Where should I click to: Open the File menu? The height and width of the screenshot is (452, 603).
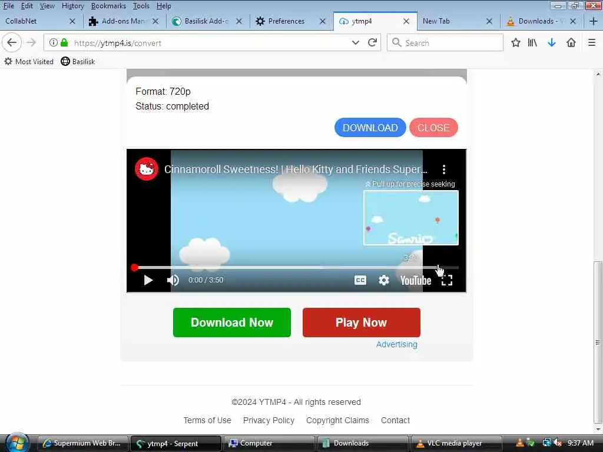[8, 6]
